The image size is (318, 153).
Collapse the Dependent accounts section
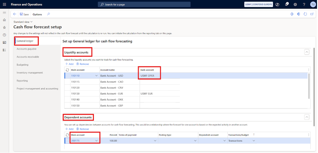tap(306, 117)
